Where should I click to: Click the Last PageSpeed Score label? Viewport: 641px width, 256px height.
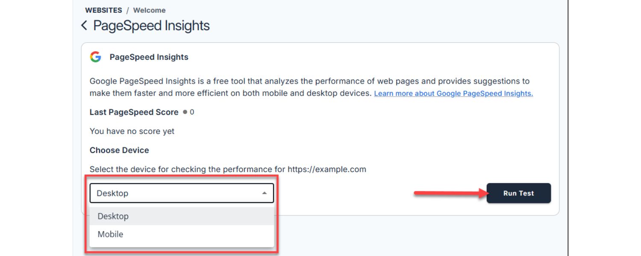[134, 112]
